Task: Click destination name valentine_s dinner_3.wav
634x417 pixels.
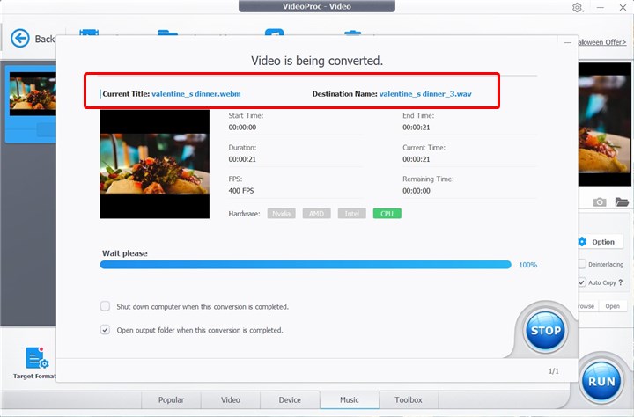Action: coord(425,94)
